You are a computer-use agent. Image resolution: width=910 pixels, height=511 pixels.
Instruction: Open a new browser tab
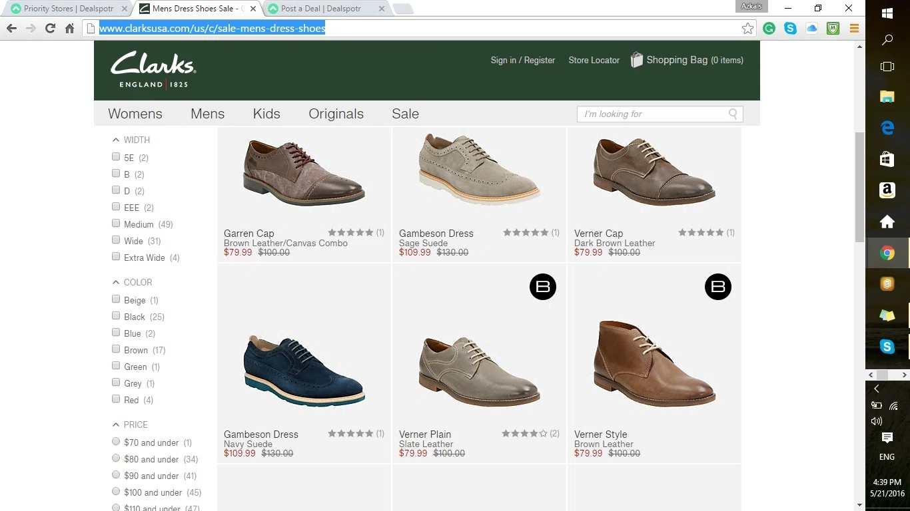click(403, 9)
